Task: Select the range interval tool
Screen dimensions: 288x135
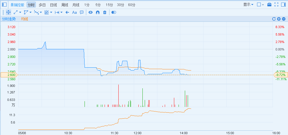Action: (57, 12)
